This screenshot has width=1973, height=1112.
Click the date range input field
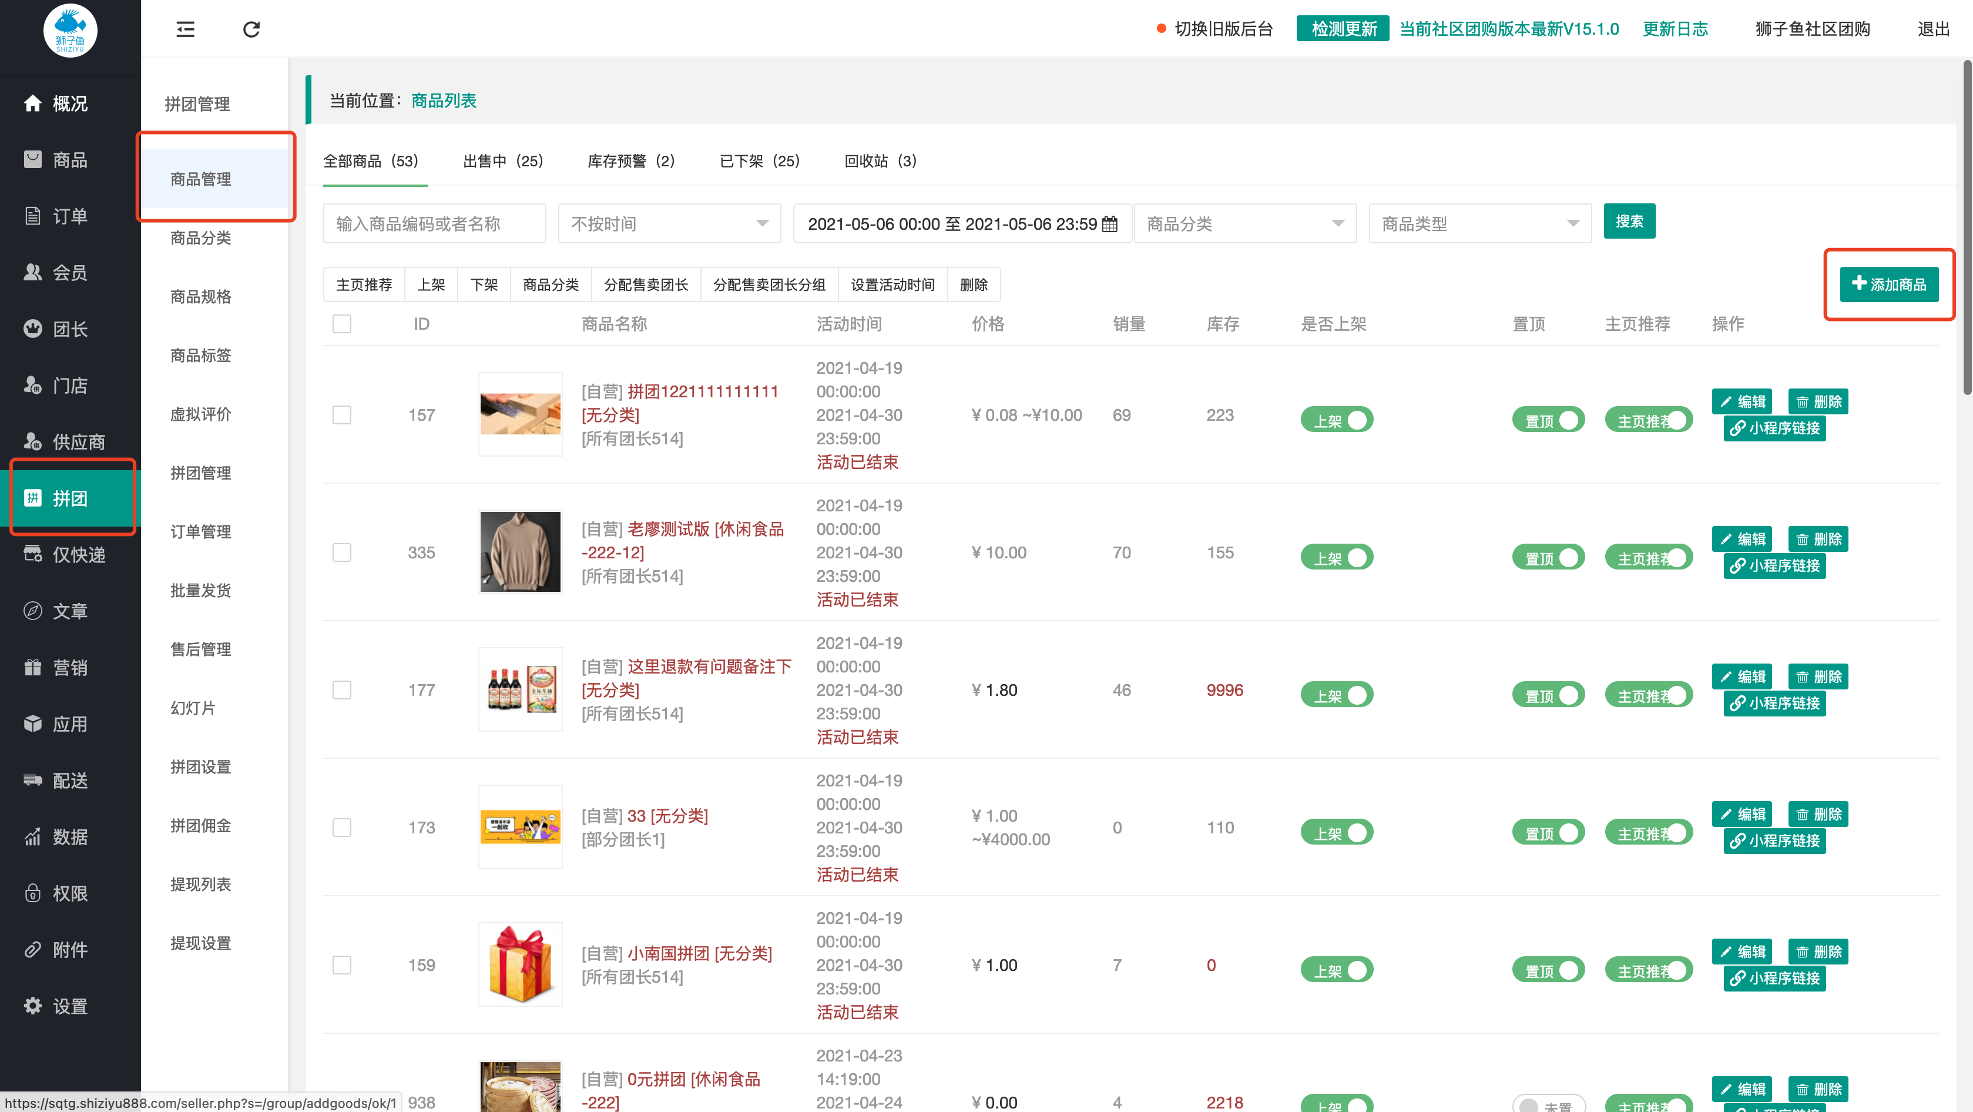962,223
